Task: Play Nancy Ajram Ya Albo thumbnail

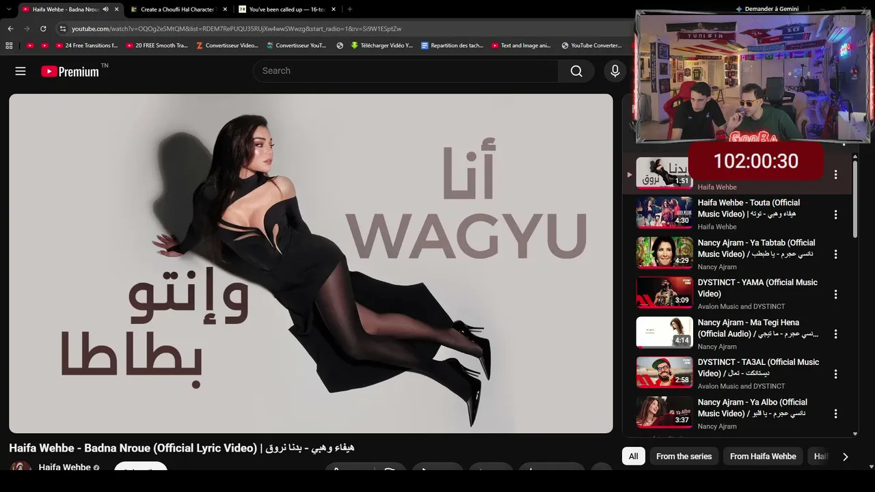Action: click(x=664, y=413)
